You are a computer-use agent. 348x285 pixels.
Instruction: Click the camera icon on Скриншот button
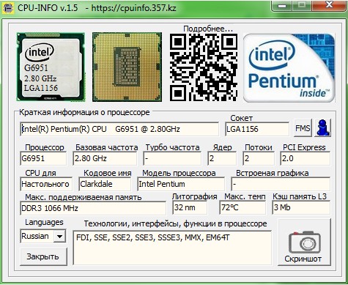pyautogui.click(x=305, y=242)
